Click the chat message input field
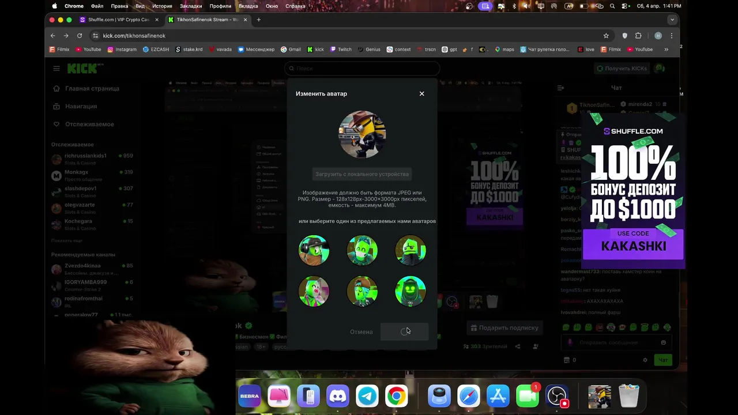Viewport: 738px width, 415px height. click(616, 342)
